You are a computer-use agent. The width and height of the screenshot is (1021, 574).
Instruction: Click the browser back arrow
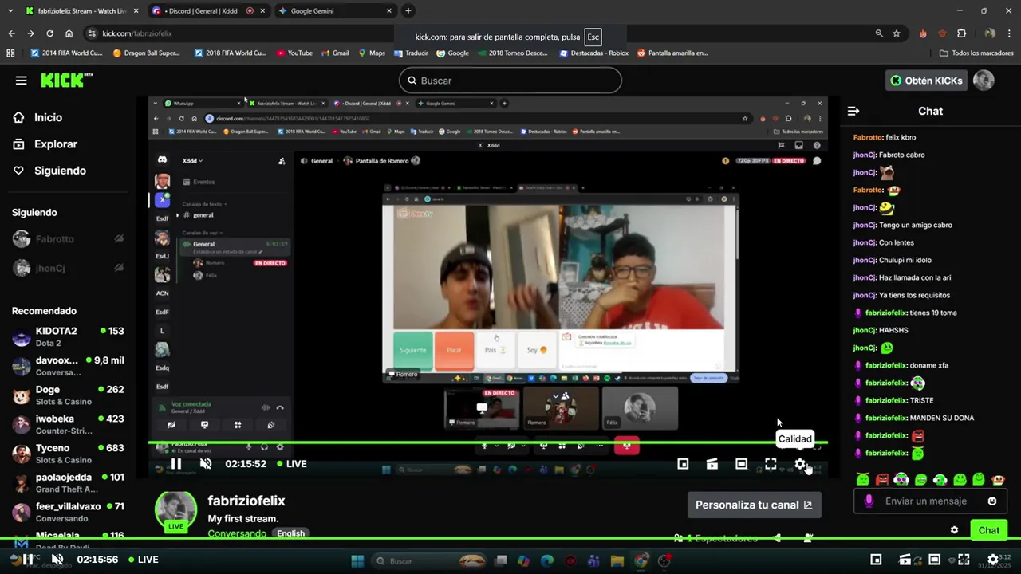point(11,33)
